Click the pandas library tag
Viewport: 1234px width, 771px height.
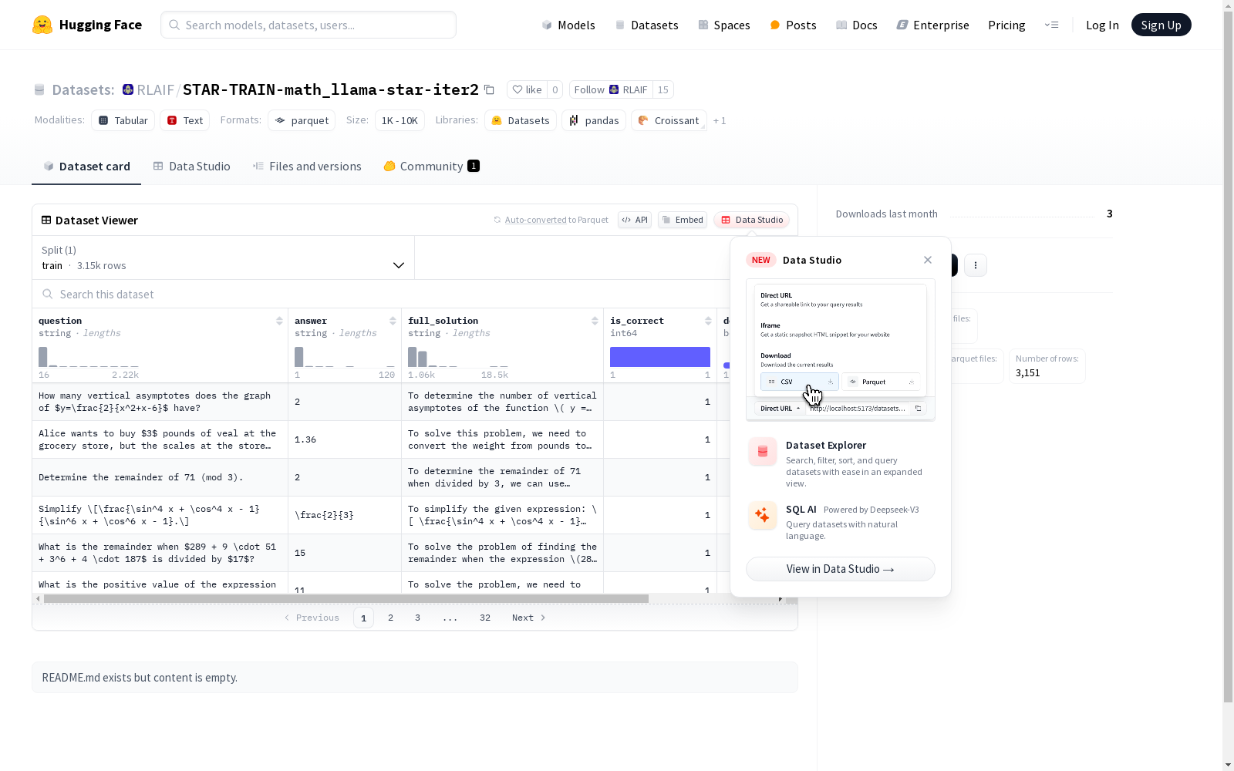(594, 120)
